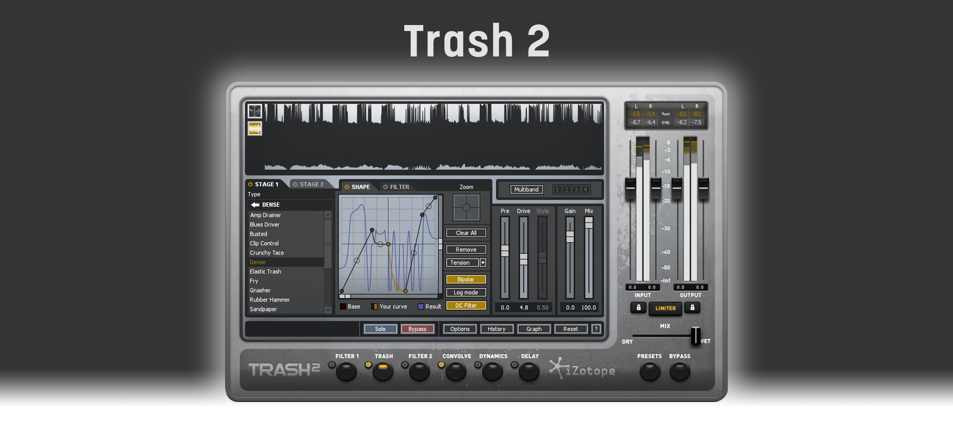Click the Dry/Wet Mix slider handle
This screenshot has height=429, width=953.
[x=696, y=336]
